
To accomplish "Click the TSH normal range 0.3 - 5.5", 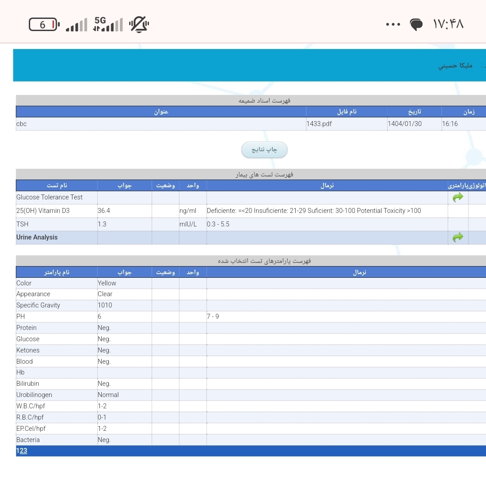I will click(x=218, y=224).
